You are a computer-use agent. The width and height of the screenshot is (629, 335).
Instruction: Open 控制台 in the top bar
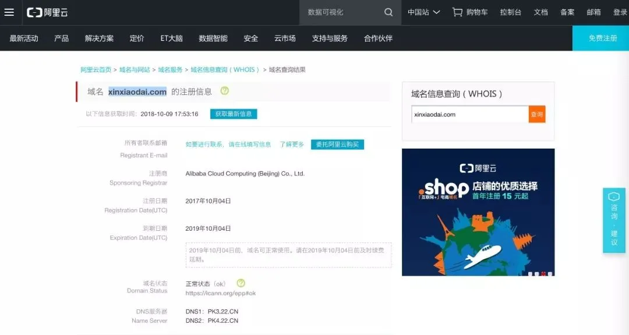click(x=510, y=12)
